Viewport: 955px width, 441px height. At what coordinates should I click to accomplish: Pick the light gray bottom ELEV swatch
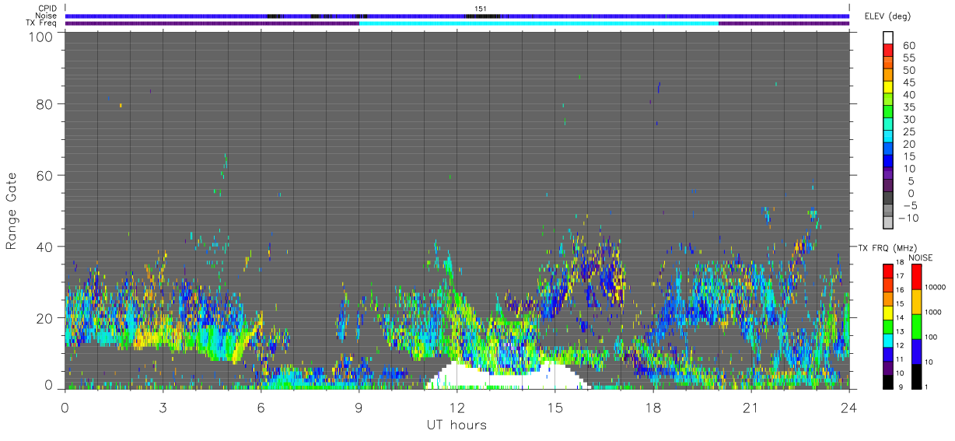888,222
